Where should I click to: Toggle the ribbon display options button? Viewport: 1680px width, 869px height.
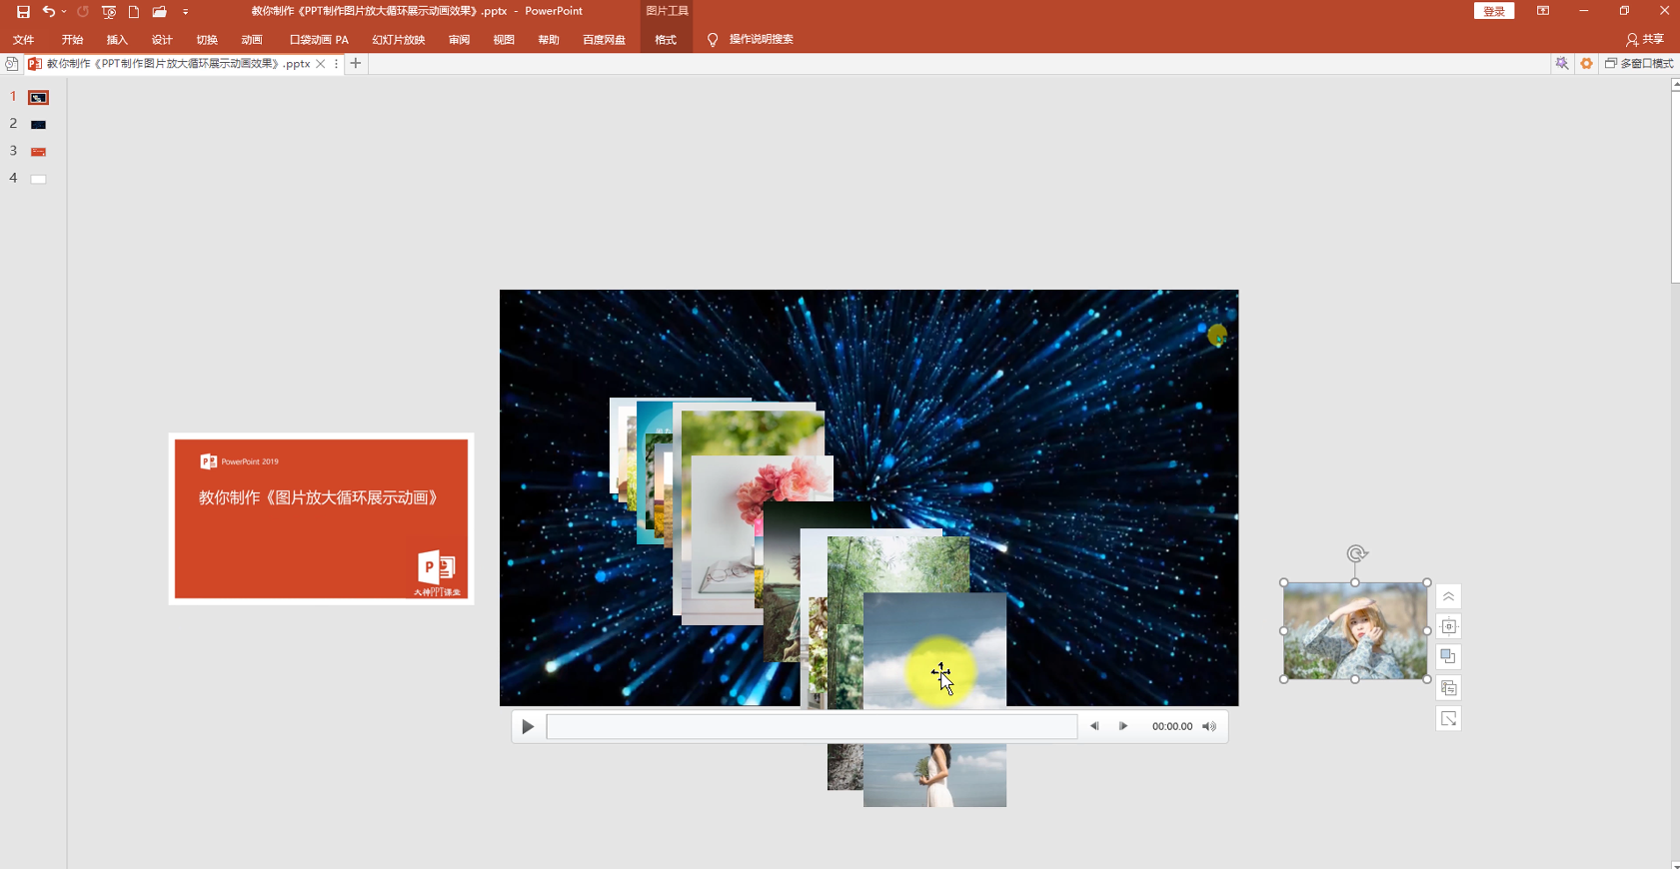click(1543, 11)
